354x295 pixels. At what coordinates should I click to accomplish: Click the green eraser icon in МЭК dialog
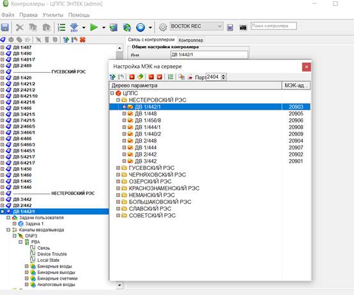[140, 77]
